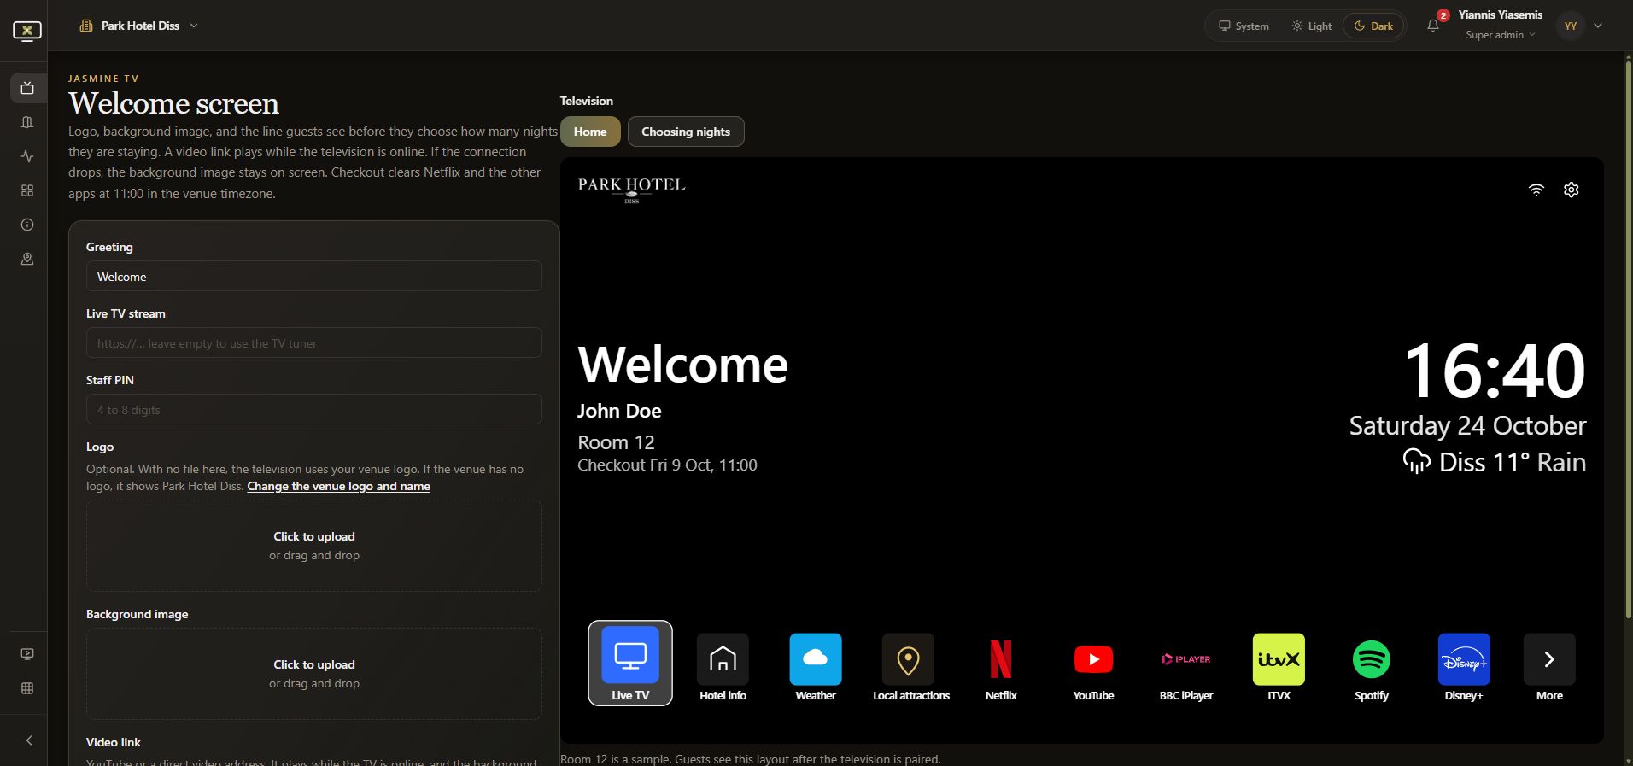Click the Logo upload drop zone
Viewport: 1633px width, 766px height.
tap(314, 546)
